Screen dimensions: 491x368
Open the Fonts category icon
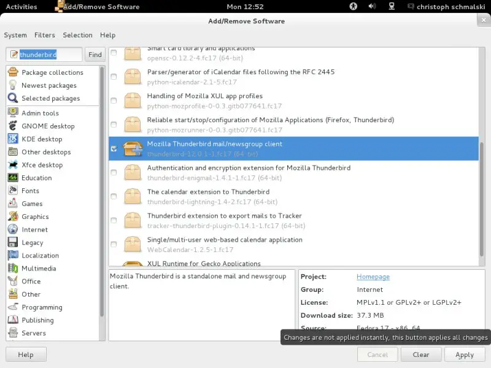click(x=13, y=190)
